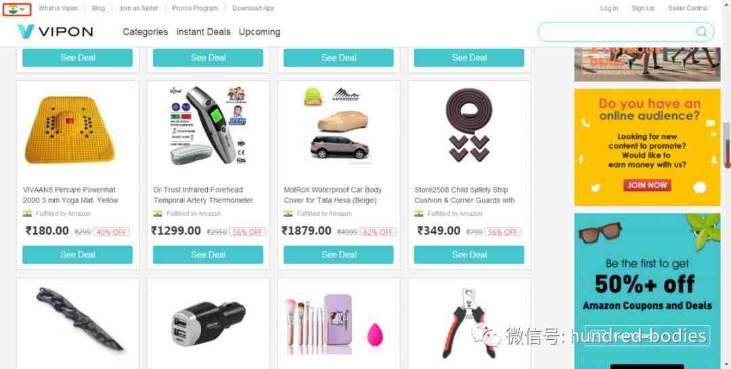This screenshot has height=369, width=731.
Task: Open the Instant Deals tab
Action: pos(203,32)
